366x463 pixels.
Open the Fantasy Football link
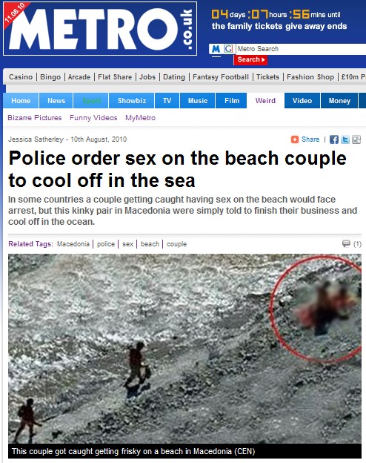click(x=221, y=77)
